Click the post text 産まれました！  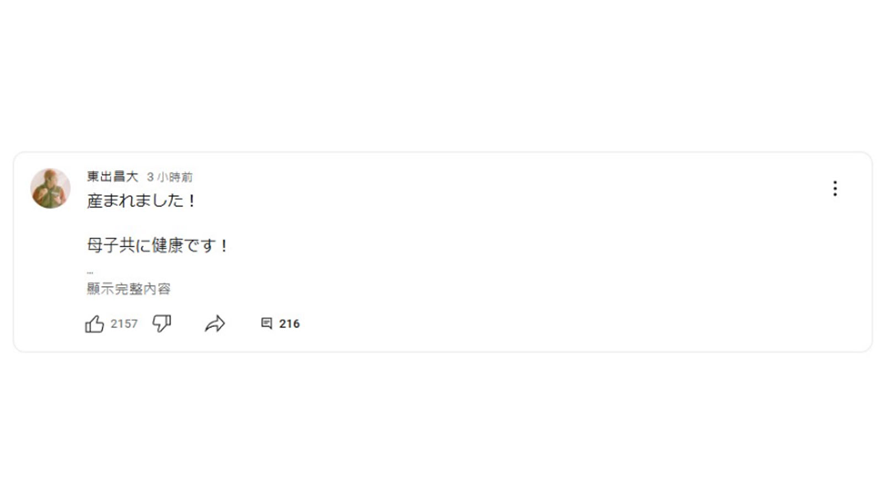click(141, 200)
